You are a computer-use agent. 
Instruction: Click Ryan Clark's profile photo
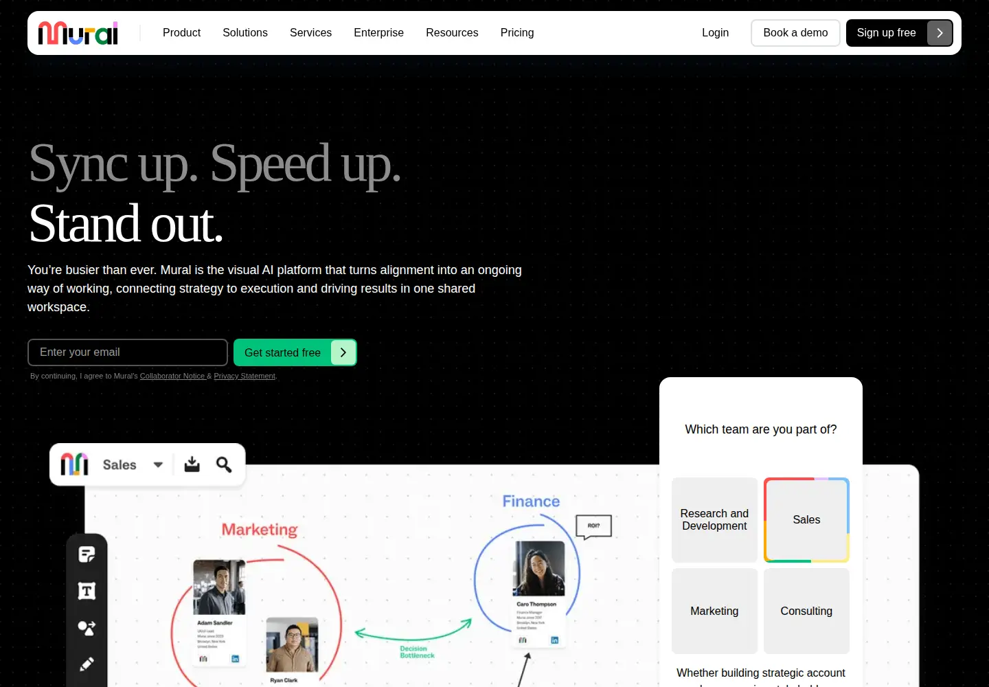point(292,645)
